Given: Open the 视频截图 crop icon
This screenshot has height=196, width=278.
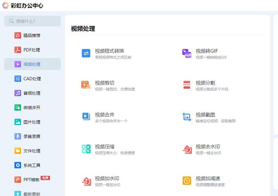Looking at the screenshot, I should pos(187,117).
